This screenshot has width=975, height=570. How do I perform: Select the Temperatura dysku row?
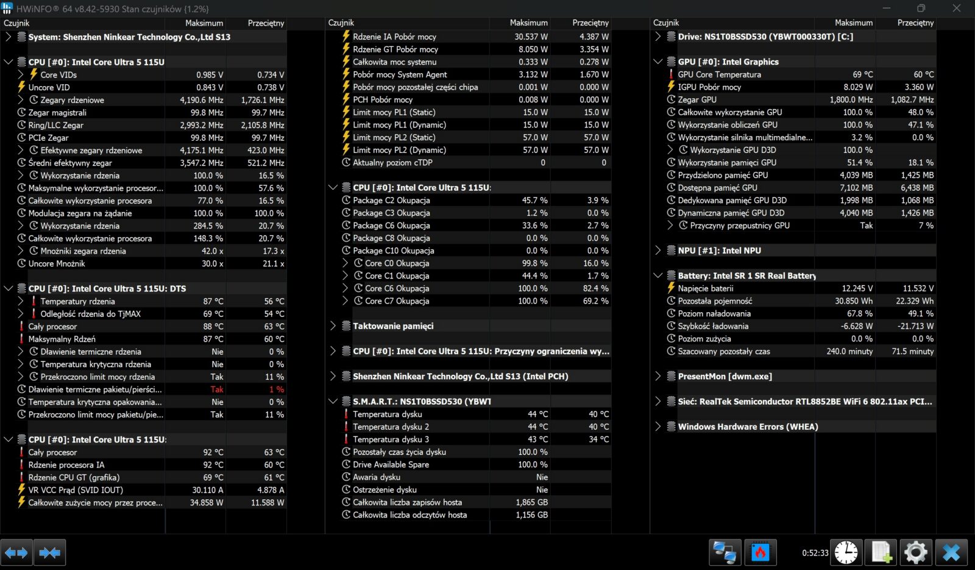388,414
